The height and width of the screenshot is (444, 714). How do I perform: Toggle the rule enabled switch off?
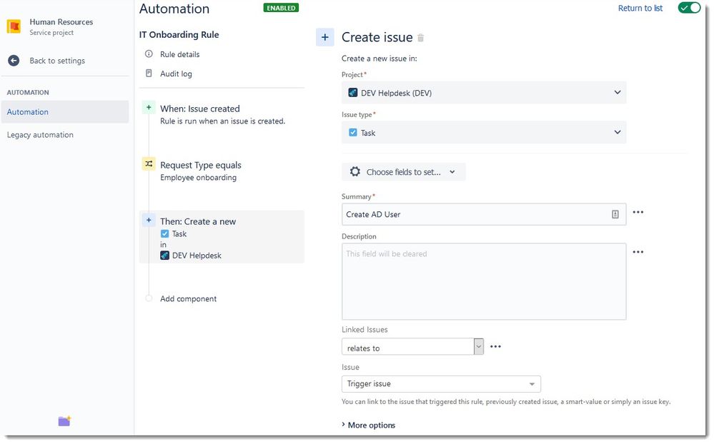pos(689,8)
